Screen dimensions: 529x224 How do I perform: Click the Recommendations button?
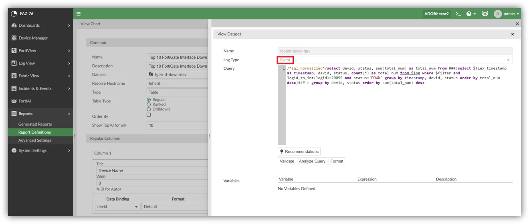[x=299, y=152]
